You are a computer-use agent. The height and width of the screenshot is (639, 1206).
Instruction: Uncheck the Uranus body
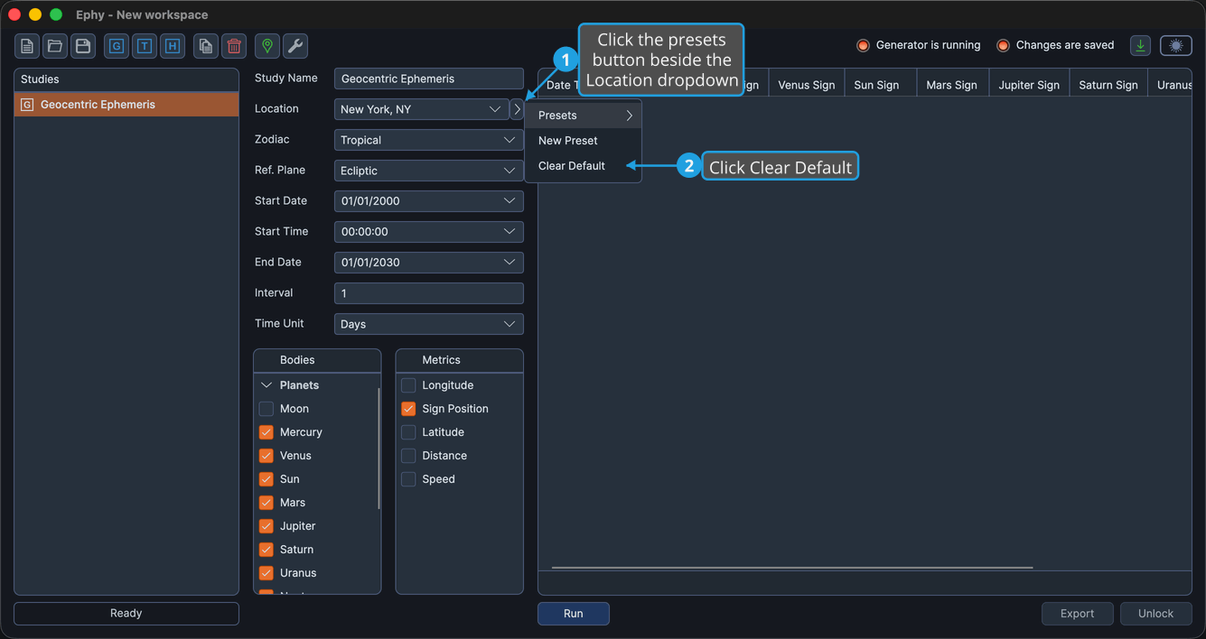(x=266, y=573)
